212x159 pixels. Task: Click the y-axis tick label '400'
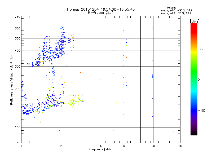pos(17,51)
